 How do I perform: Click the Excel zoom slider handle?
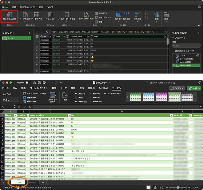(x=178, y=188)
